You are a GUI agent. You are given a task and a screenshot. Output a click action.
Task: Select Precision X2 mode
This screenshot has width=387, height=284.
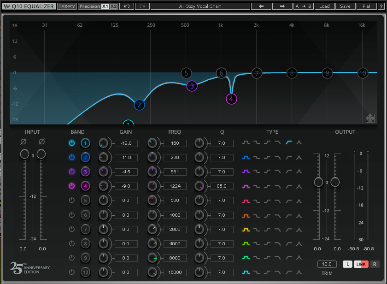(x=113, y=6)
